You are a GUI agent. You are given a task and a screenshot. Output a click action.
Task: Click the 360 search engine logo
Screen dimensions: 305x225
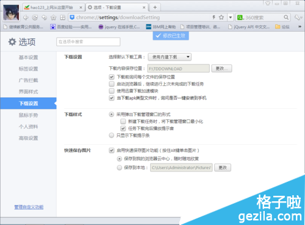point(240,18)
